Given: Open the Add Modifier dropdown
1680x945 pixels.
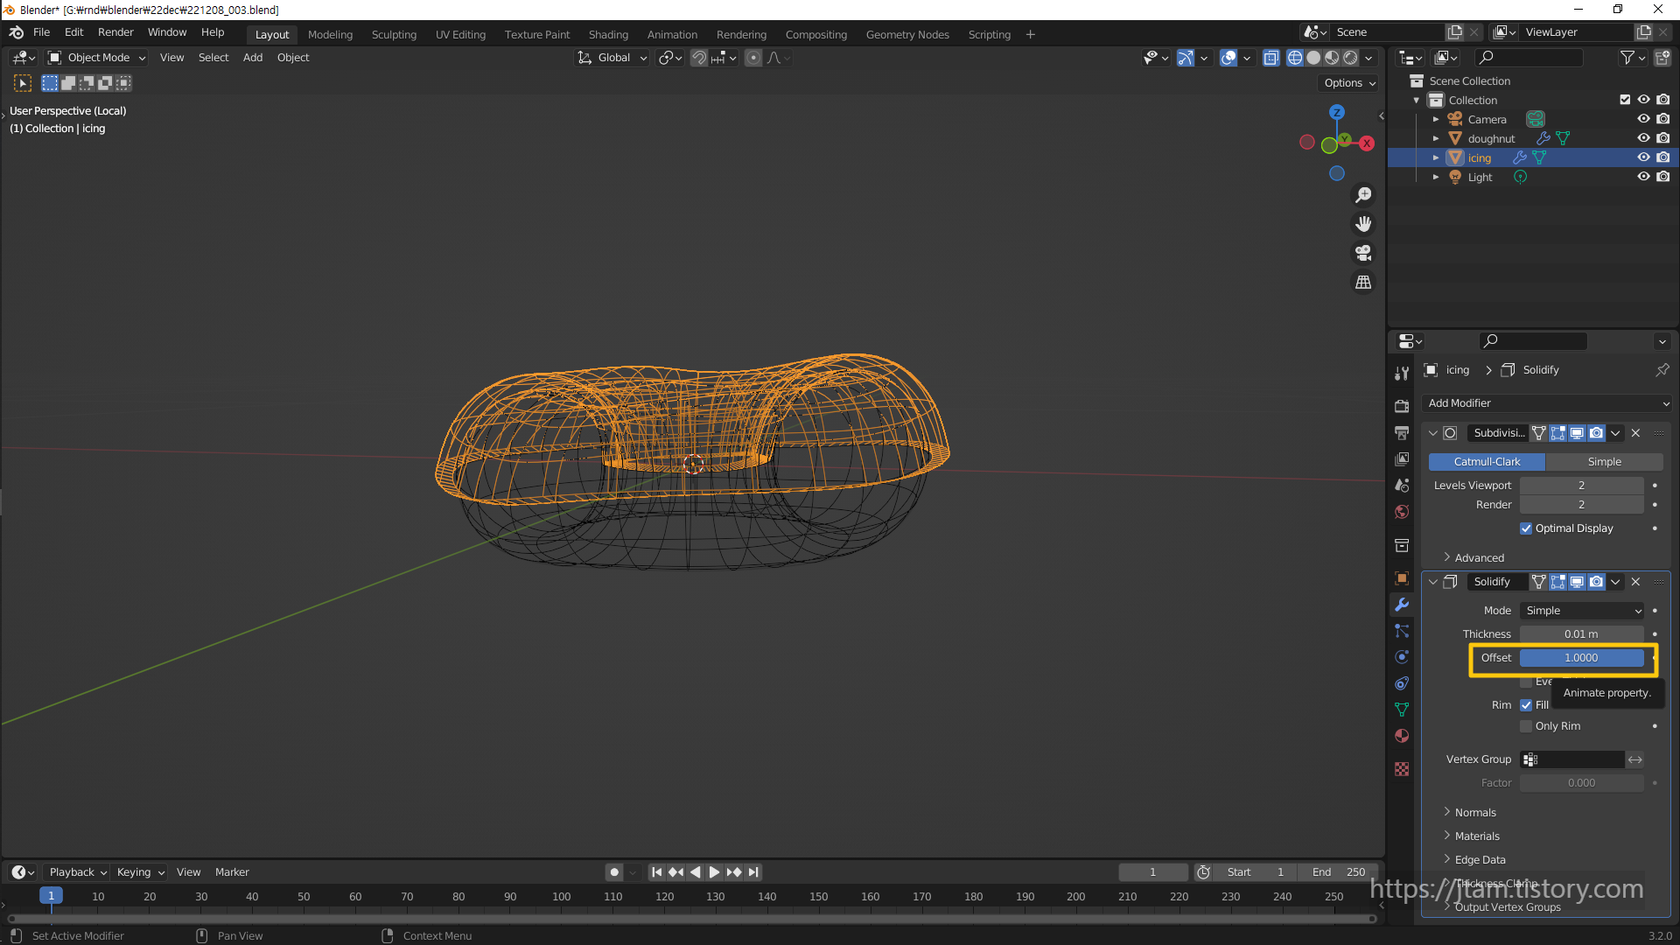Looking at the screenshot, I should (1547, 403).
